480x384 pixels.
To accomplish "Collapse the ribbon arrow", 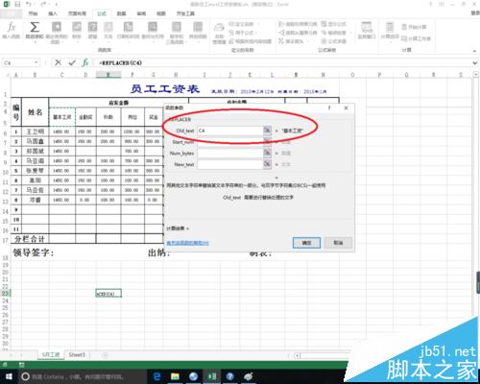I will [474, 51].
